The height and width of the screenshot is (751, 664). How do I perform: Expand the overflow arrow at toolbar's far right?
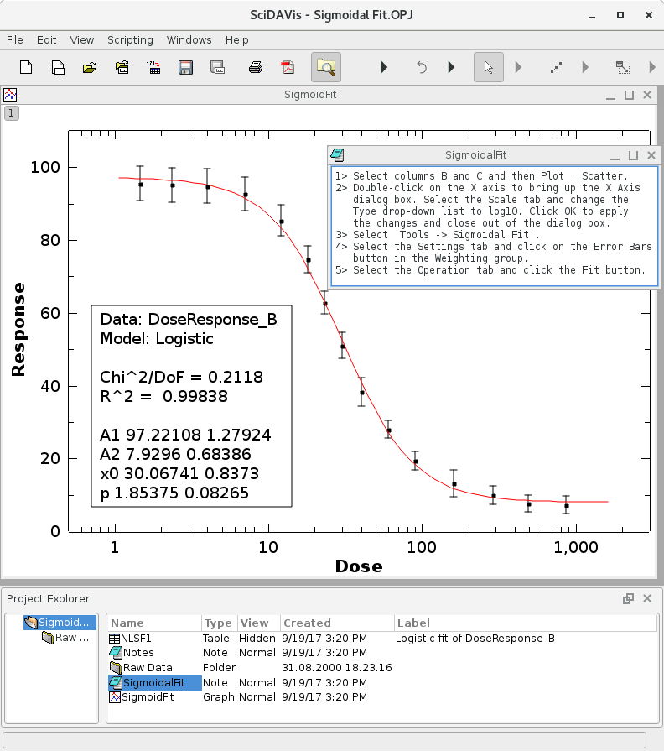[x=652, y=67]
